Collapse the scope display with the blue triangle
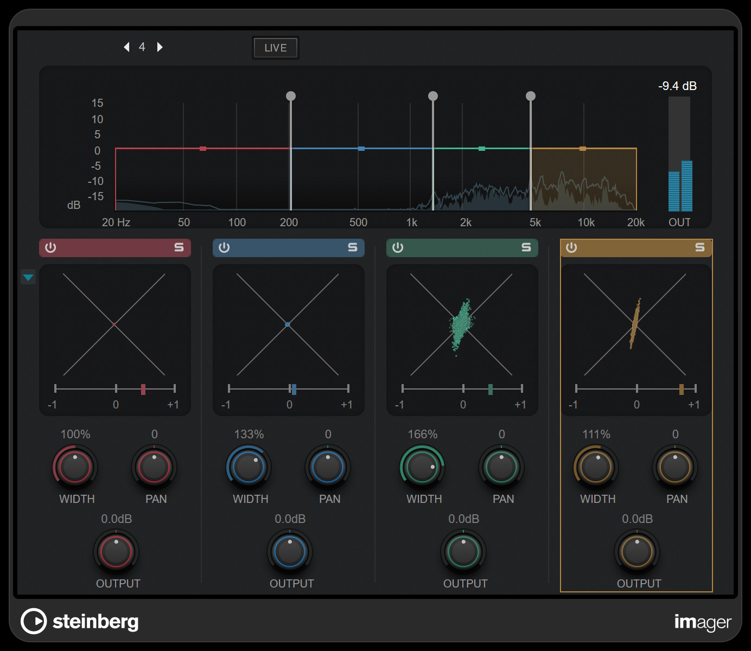 coord(28,277)
